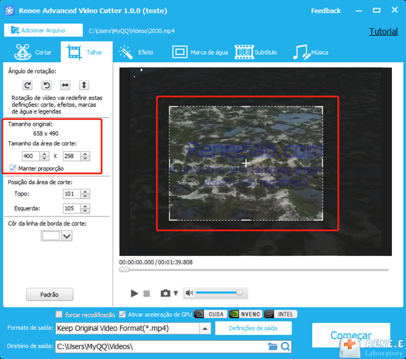
Task: Click the timecode 00:00:00.000 / 00:01:39.808
Action: 156,262
